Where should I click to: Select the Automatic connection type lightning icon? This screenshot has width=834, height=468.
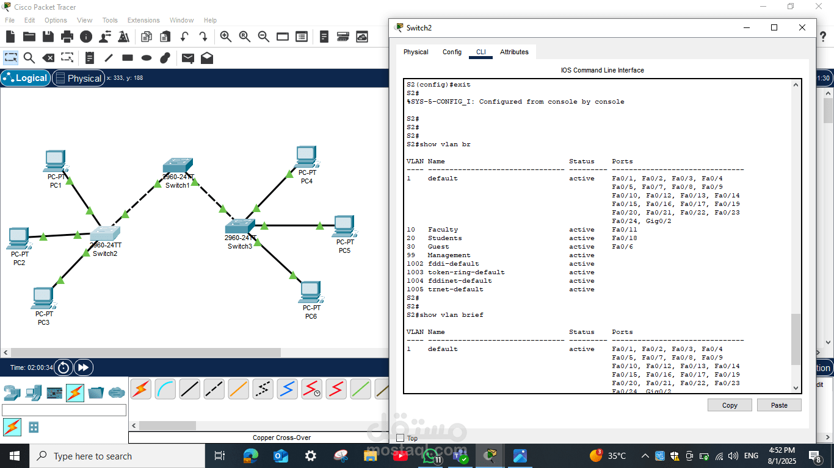click(140, 389)
